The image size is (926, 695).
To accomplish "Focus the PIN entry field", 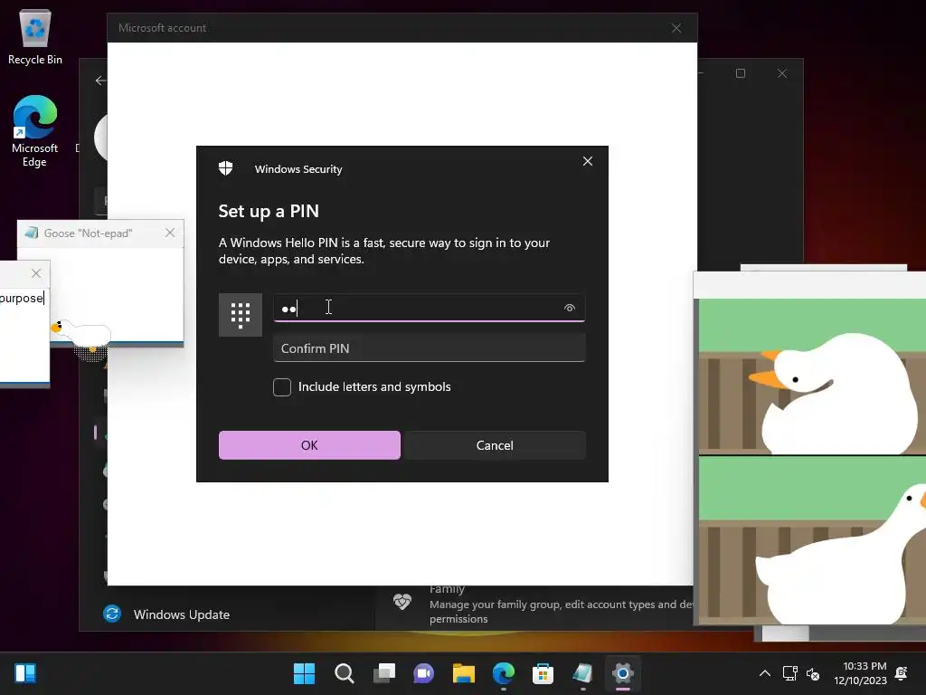I will [x=430, y=308].
